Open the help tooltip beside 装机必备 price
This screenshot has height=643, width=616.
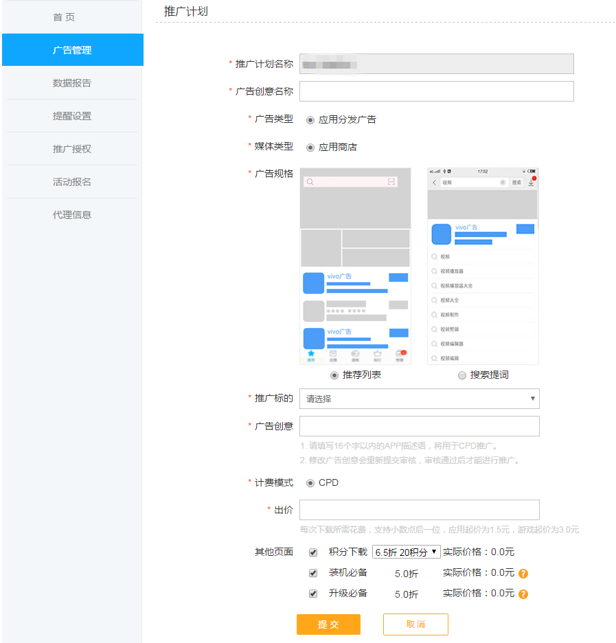tap(523, 573)
